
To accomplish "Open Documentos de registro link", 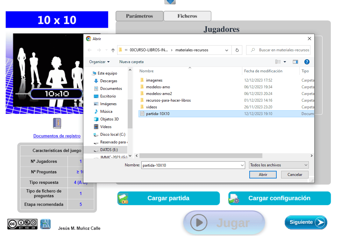I will click(x=57, y=136).
